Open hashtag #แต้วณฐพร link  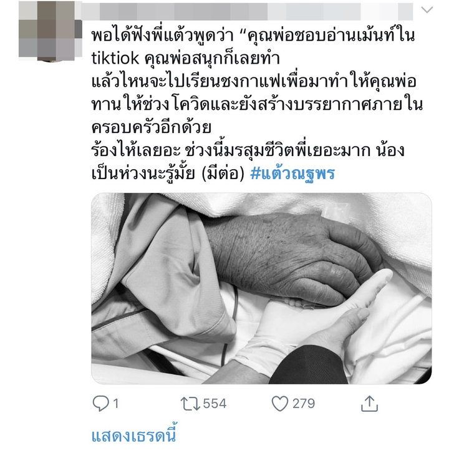[x=292, y=173]
